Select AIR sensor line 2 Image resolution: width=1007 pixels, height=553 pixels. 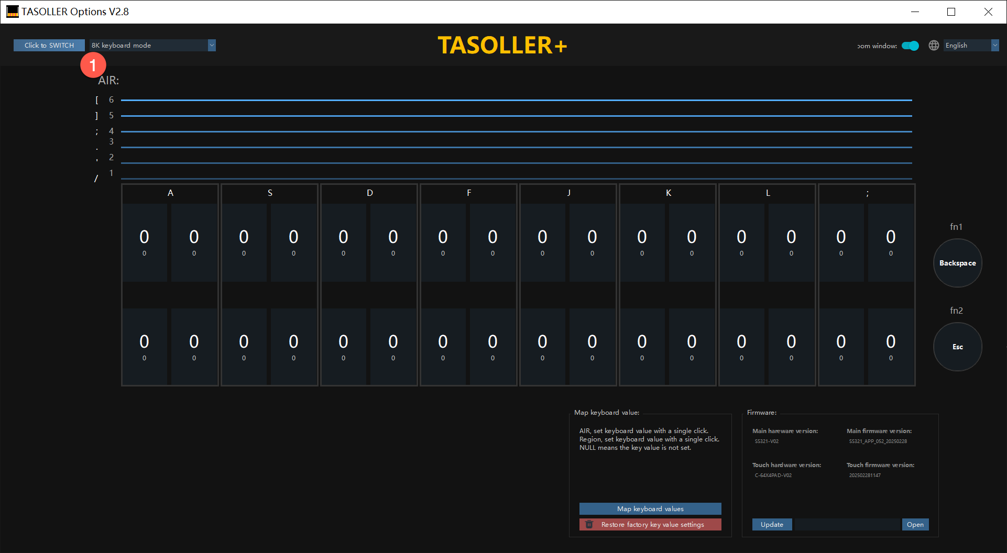(x=517, y=162)
